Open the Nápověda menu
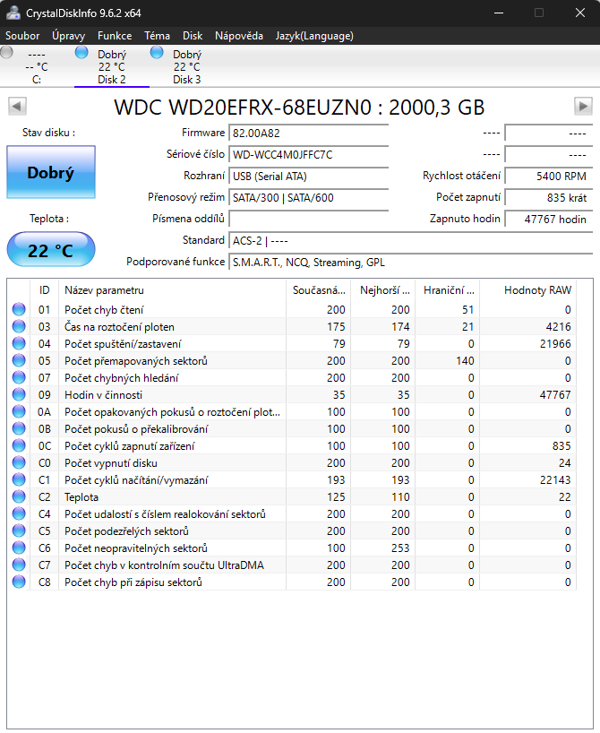This screenshot has height=733, width=600. click(239, 36)
